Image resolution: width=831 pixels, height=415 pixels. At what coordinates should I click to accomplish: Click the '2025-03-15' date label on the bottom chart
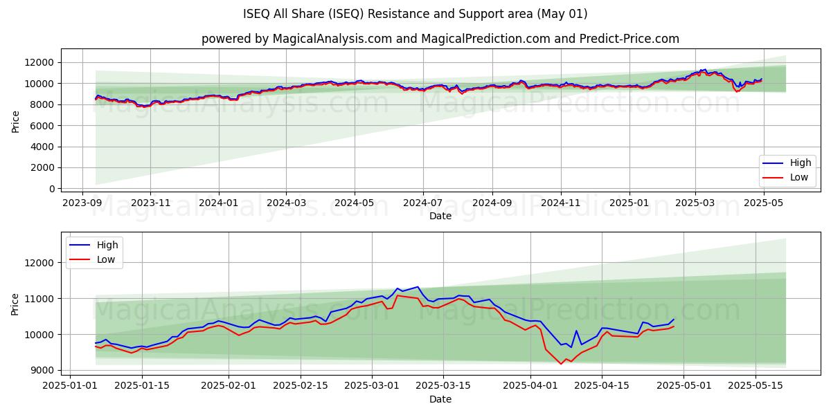(445, 386)
